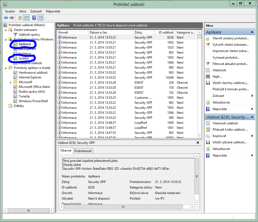Open the Zobrazit submenu in actions pane

[x=218, y=96]
